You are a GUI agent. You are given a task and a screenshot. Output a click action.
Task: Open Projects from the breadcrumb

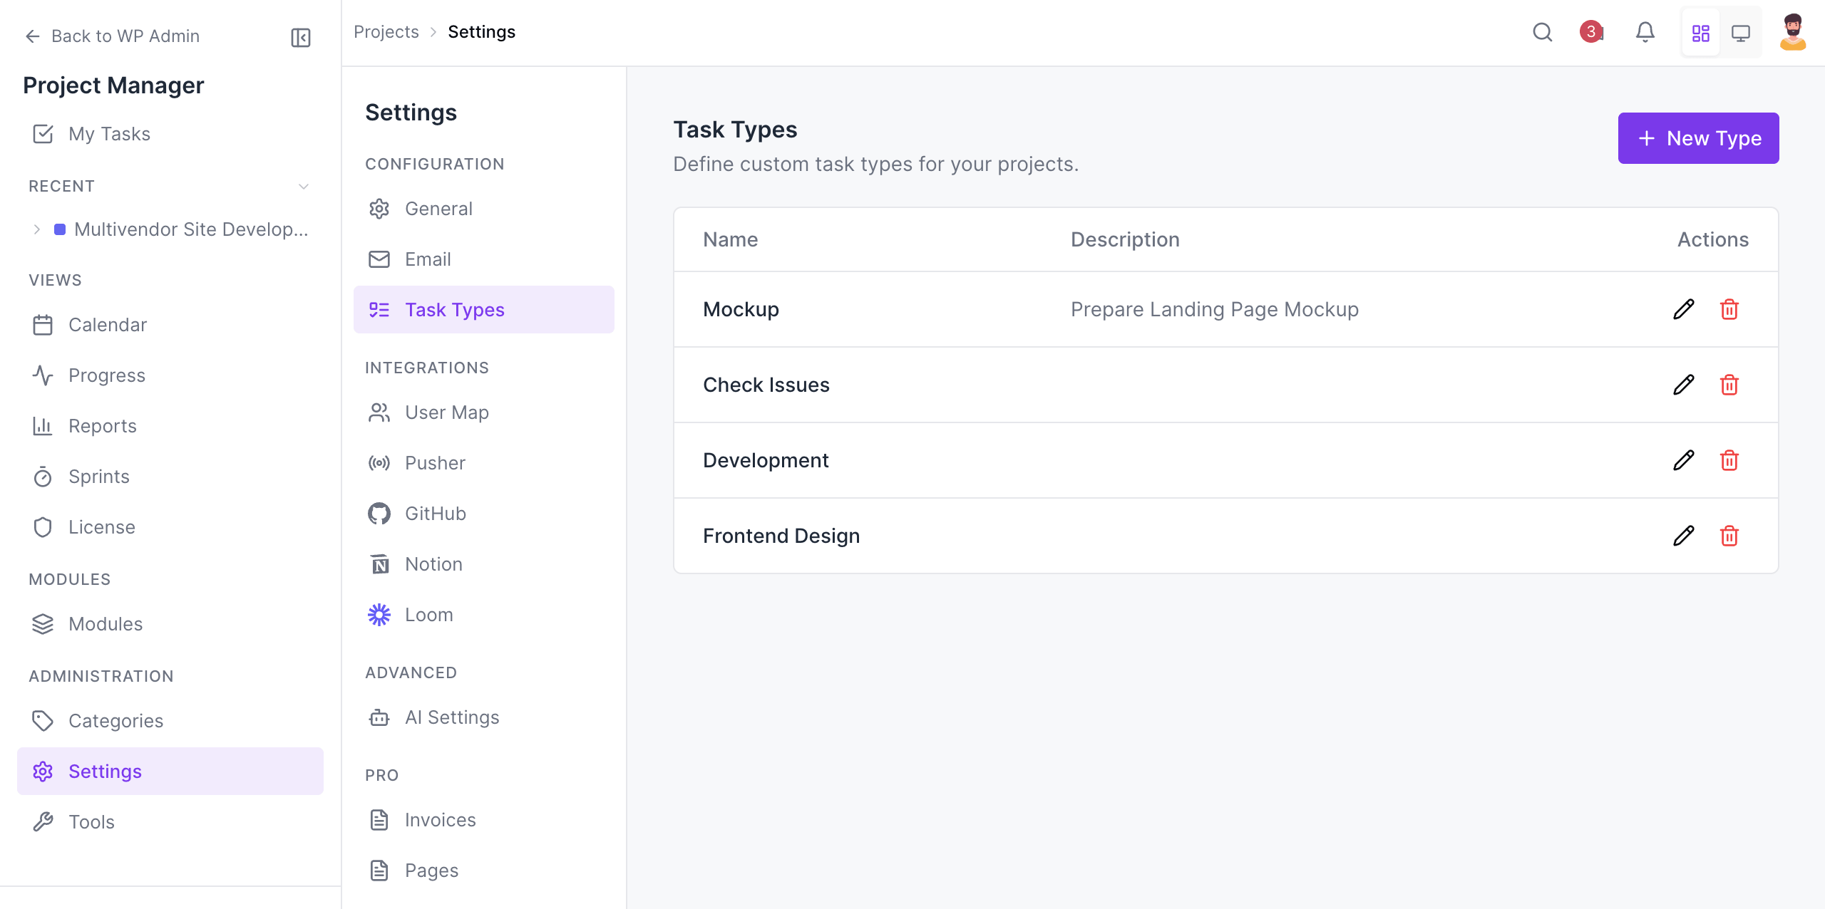point(386,31)
